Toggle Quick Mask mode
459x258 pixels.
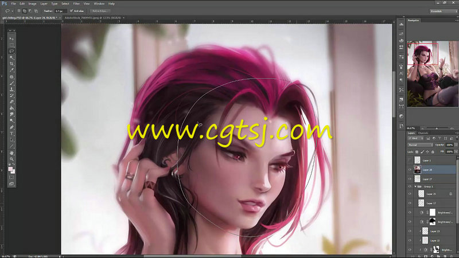point(11,177)
